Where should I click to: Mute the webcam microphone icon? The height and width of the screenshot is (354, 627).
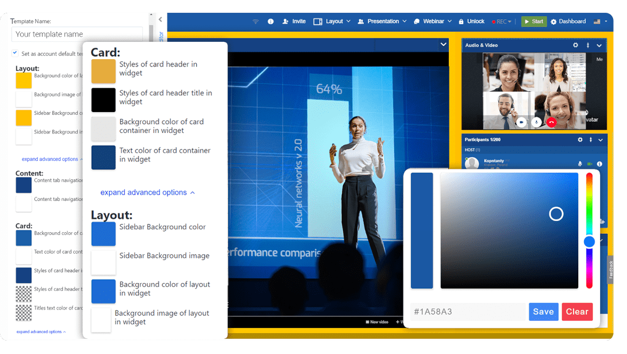click(x=536, y=122)
